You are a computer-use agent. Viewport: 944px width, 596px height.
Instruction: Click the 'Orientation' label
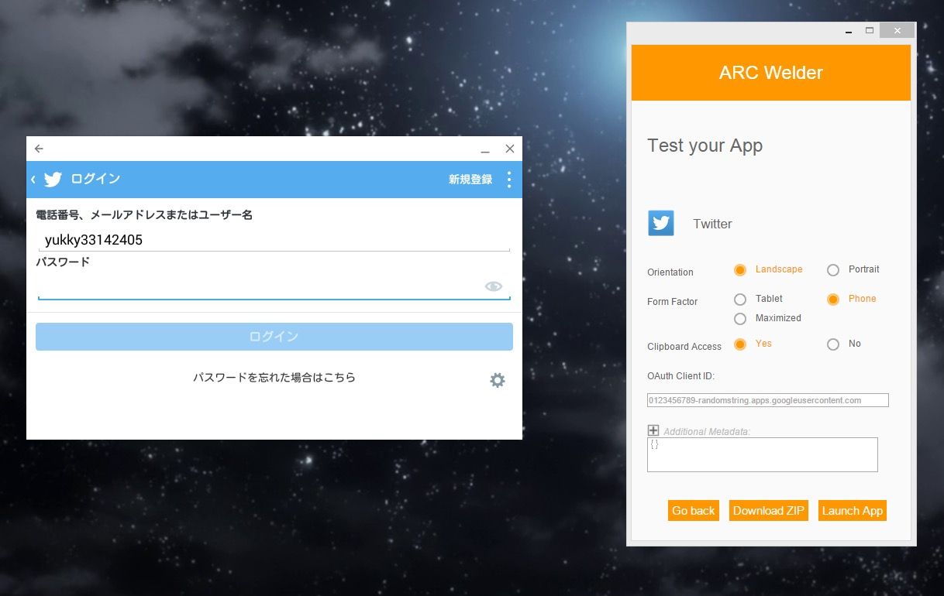(670, 272)
